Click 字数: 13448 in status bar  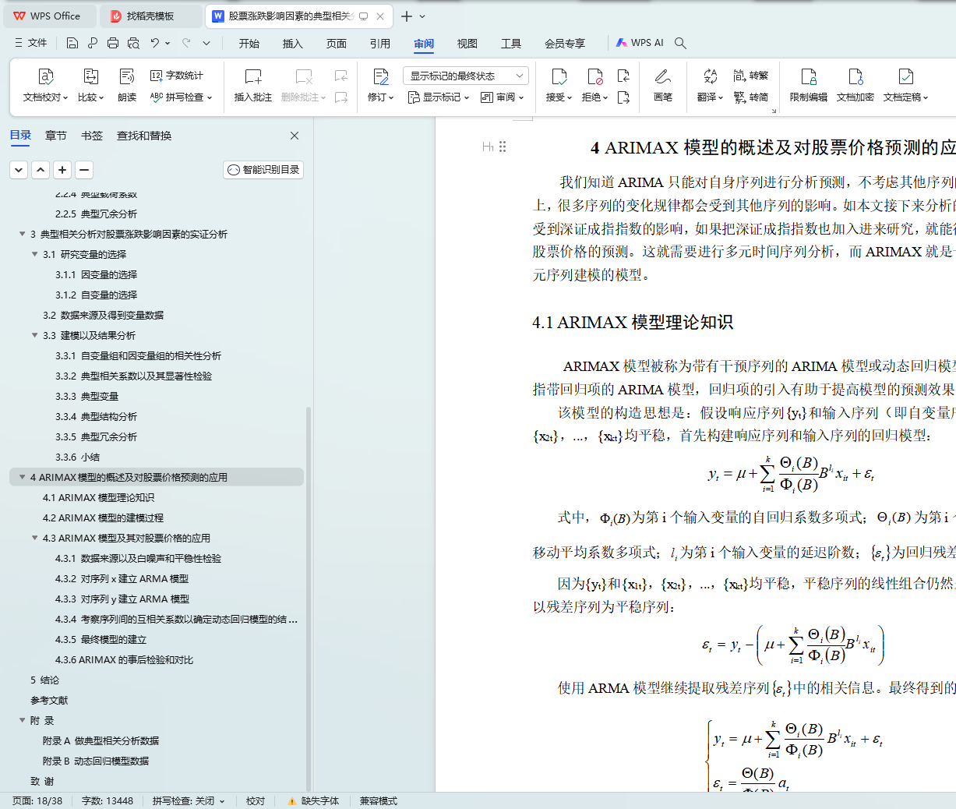point(108,801)
